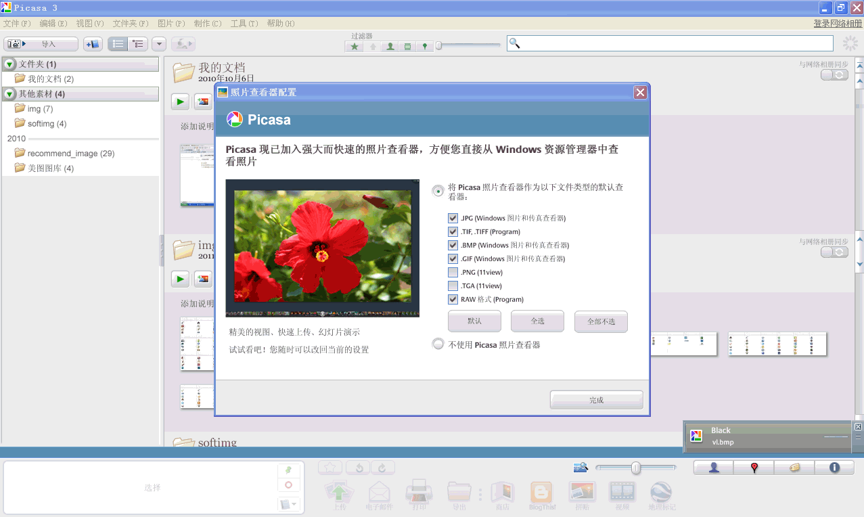Image resolution: width=864 pixels, height=517 pixels.
Task: Click the clear tray circle icon
Action: [288, 485]
